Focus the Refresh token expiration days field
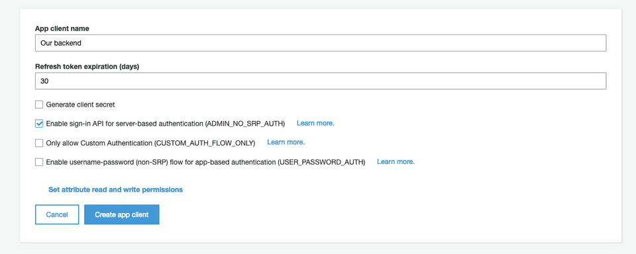The width and height of the screenshot is (636, 254). 321,81
